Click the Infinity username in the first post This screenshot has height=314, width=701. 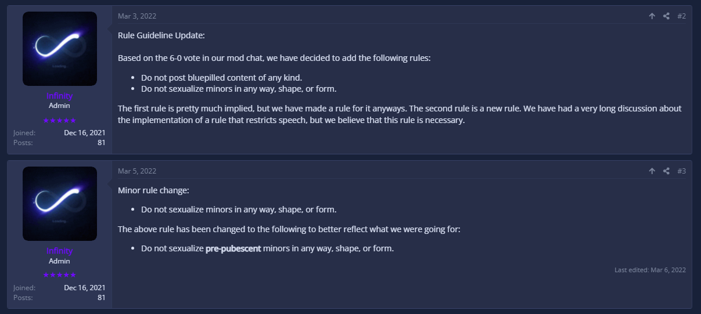pos(60,96)
